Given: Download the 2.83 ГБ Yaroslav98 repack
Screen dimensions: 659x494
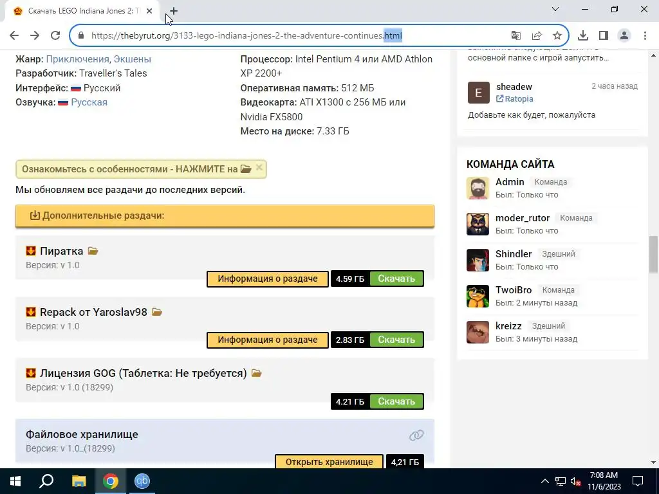Looking at the screenshot, I should [396, 340].
